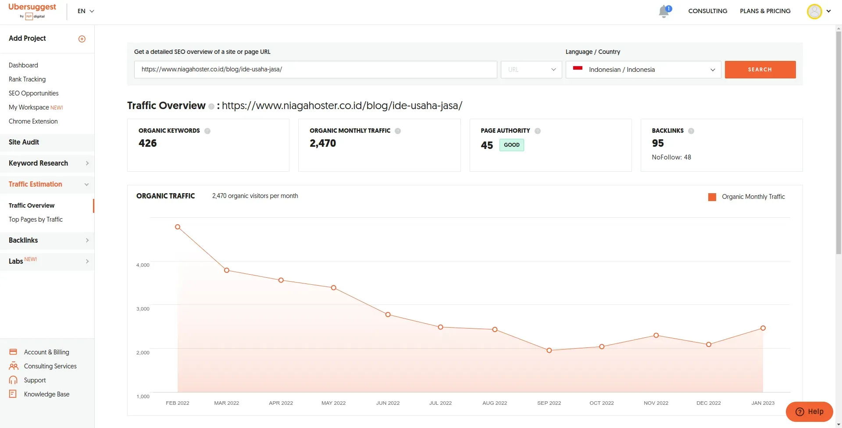Viewport: 842px width, 428px height.
Task: Click the Page Authority info icon
Action: tap(538, 131)
